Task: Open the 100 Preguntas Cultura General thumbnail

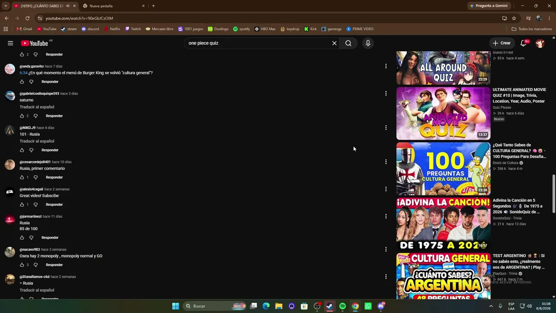Action: pos(443,169)
